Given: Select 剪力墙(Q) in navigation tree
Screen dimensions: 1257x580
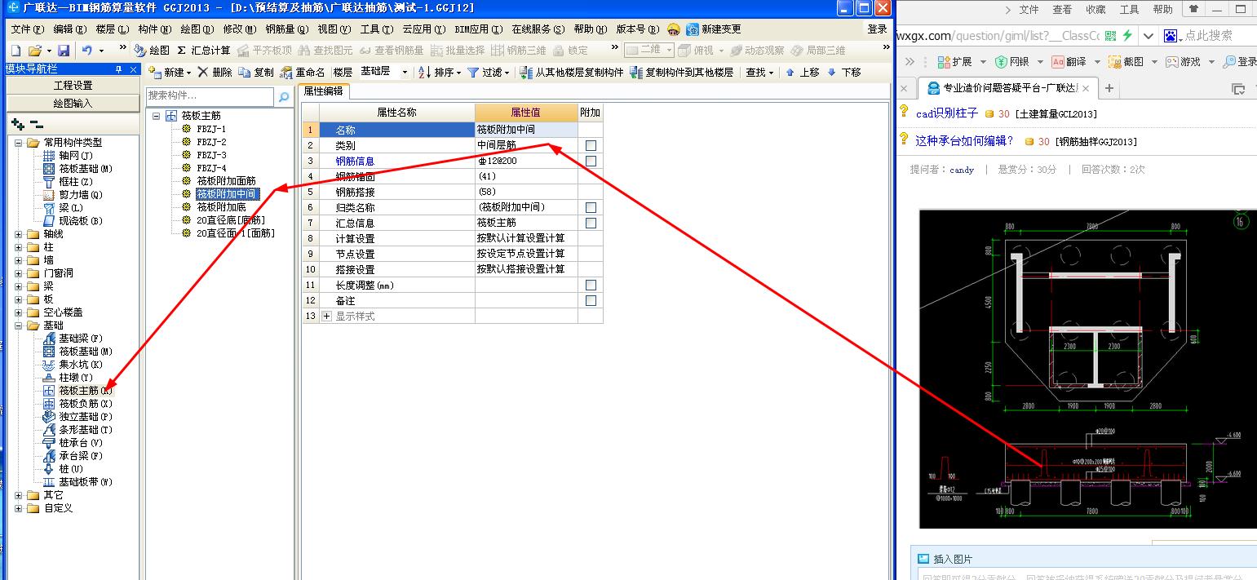Looking at the screenshot, I should [x=72, y=194].
